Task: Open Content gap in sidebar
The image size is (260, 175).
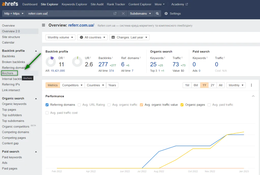Action: (10, 143)
